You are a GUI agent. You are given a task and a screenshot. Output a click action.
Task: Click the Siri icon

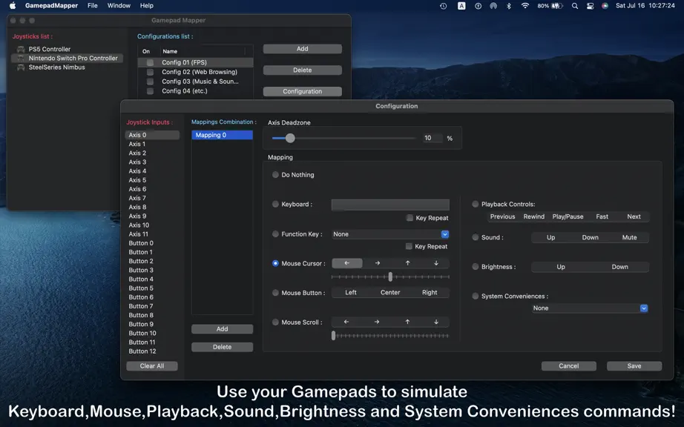coord(605,6)
